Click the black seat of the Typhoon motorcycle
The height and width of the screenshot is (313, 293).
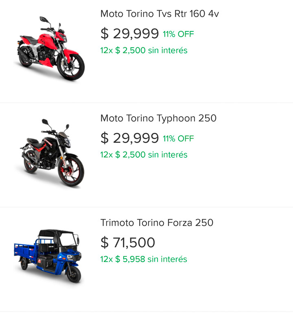(x=33, y=141)
